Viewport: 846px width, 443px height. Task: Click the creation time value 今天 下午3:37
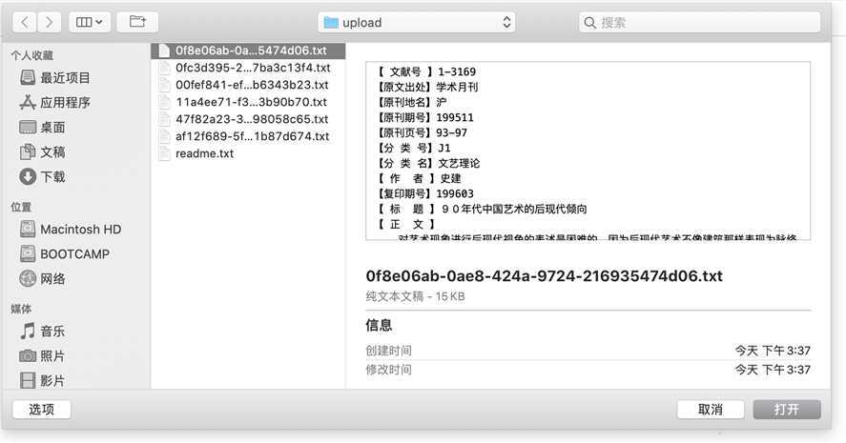773,351
